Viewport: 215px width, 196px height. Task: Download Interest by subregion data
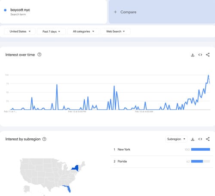coord(193,139)
